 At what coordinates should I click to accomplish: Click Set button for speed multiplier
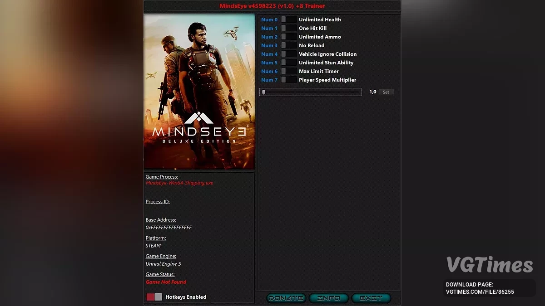click(386, 92)
